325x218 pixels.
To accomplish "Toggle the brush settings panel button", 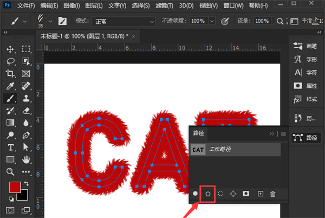I will tap(63, 21).
